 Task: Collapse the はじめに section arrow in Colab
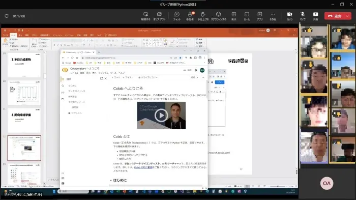(x=111, y=180)
